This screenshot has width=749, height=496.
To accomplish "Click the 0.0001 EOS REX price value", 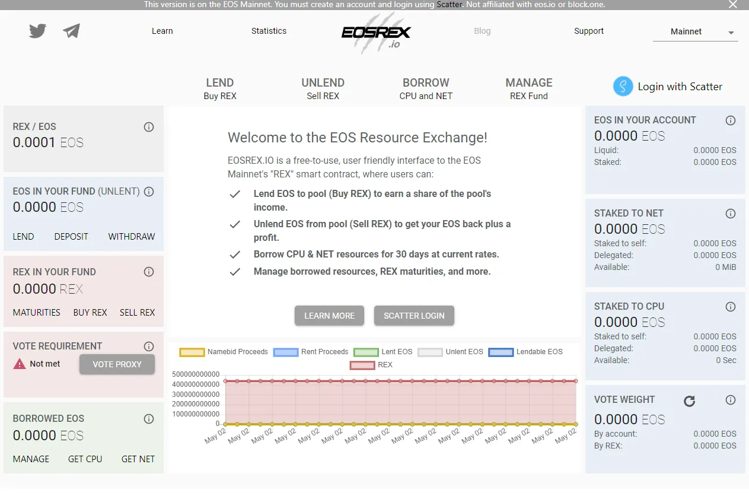I will click(x=48, y=142).
